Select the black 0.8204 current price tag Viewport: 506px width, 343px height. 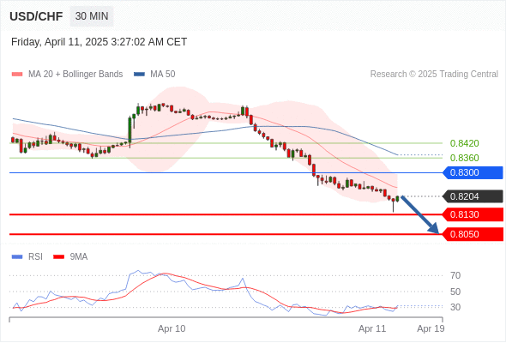473,196
